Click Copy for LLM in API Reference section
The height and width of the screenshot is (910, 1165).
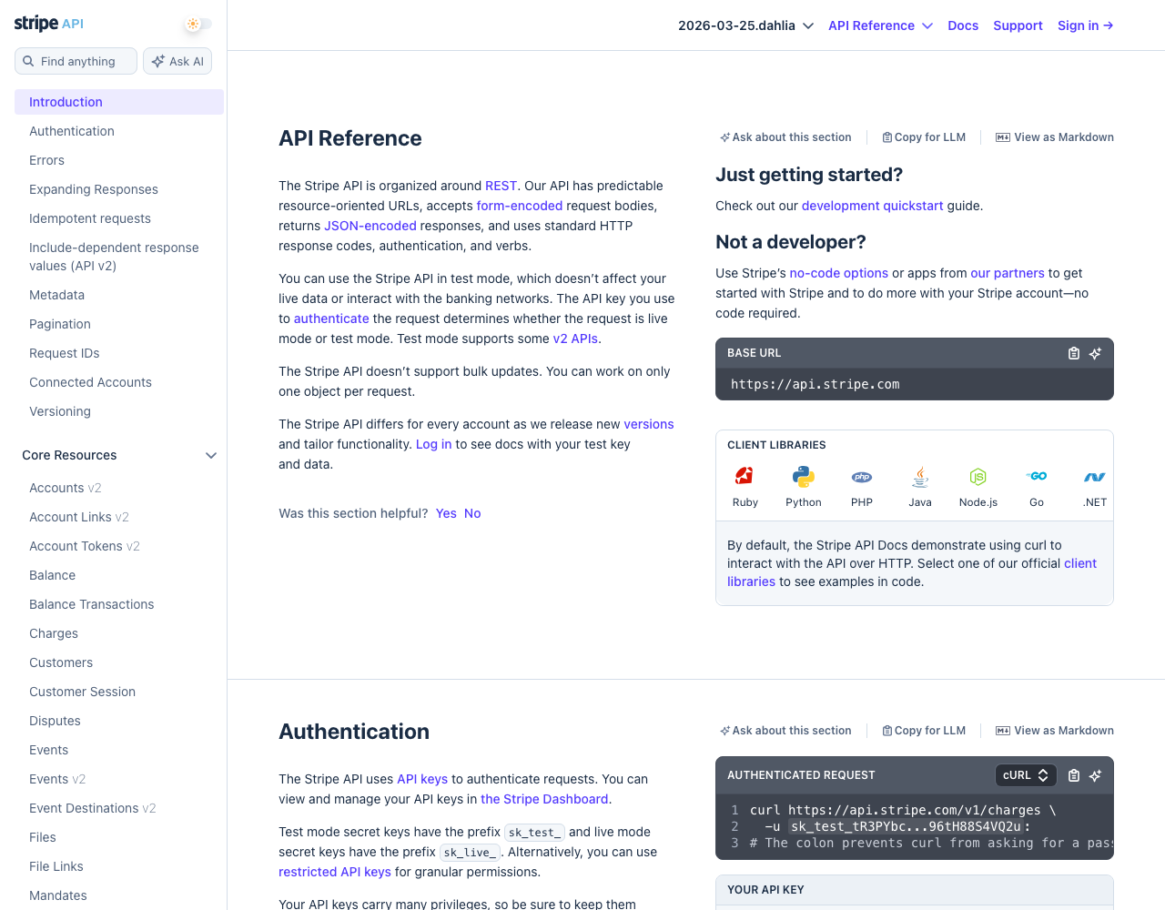924,137
